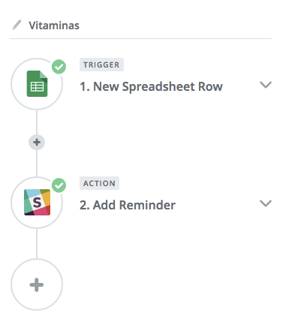
Task: Open the '1. New Spreadsheet Row' step title
Action: (151, 86)
